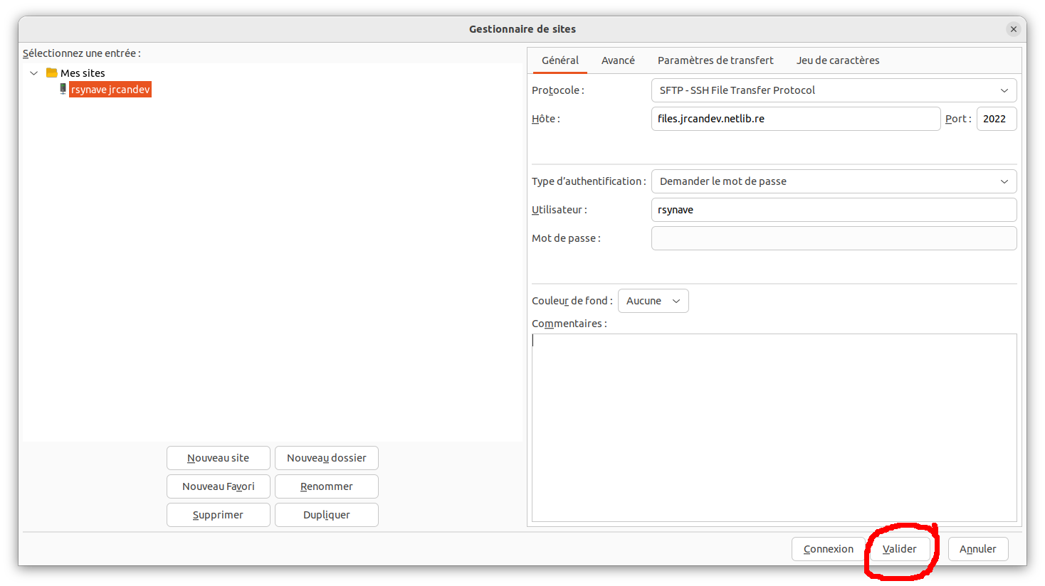Click the Nouveau dossier button
Image resolution: width=1045 pixels, height=586 pixels.
coord(326,458)
